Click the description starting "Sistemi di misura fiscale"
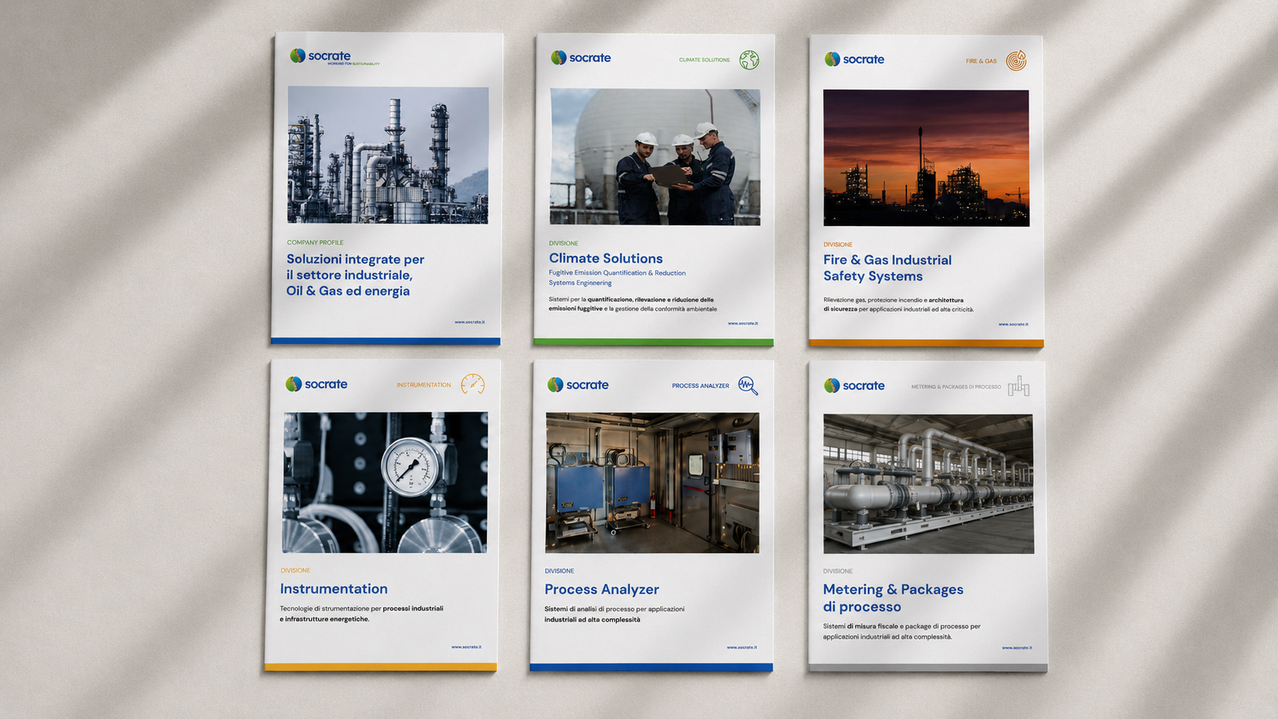The image size is (1278, 719). coord(901,631)
